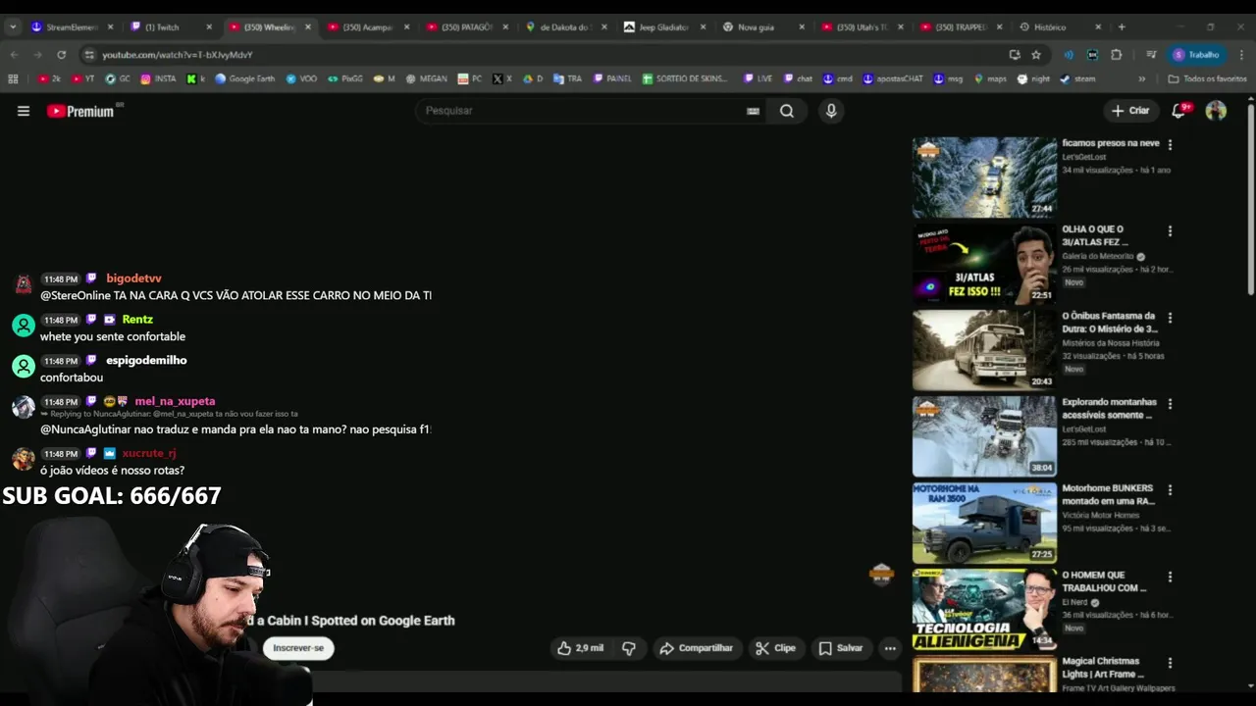Viewport: 1256px width, 706px height.
Task: Click chat username 'mel_na_xupeta'
Action: tap(175, 401)
